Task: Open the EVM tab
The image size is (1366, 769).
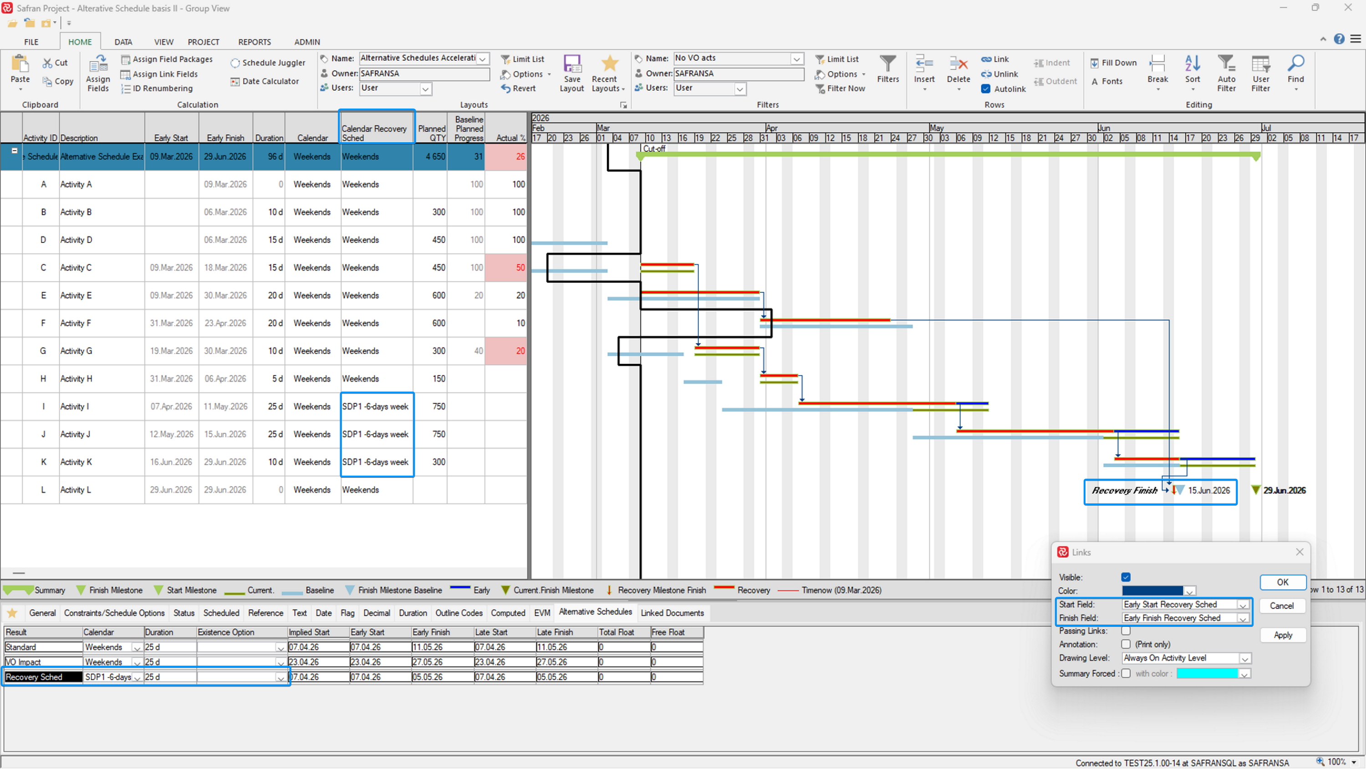Action: click(542, 614)
